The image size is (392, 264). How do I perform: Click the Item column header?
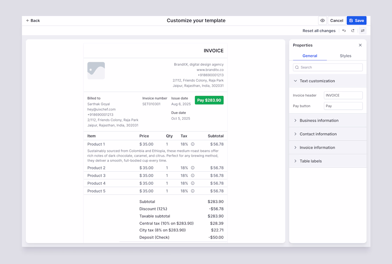click(x=92, y=136)
